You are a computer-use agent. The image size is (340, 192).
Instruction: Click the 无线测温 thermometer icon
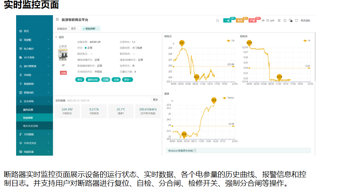[21, 134]
